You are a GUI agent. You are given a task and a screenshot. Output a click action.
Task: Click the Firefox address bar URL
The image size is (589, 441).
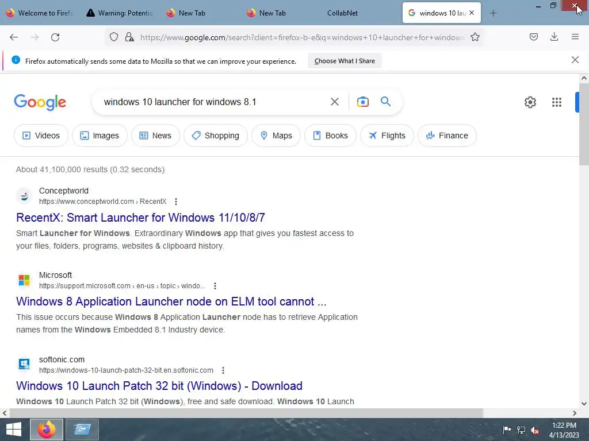point(302,37)
